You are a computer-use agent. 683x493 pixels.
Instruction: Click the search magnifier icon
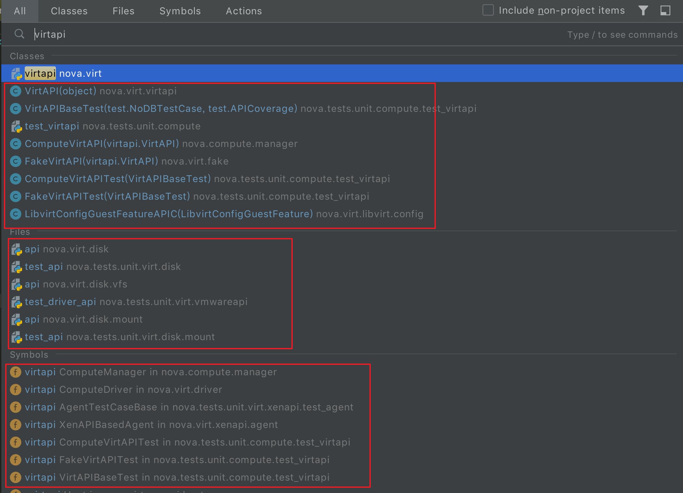(20, 34)
